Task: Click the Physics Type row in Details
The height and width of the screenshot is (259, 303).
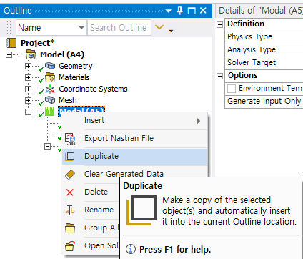Action: 264,37
